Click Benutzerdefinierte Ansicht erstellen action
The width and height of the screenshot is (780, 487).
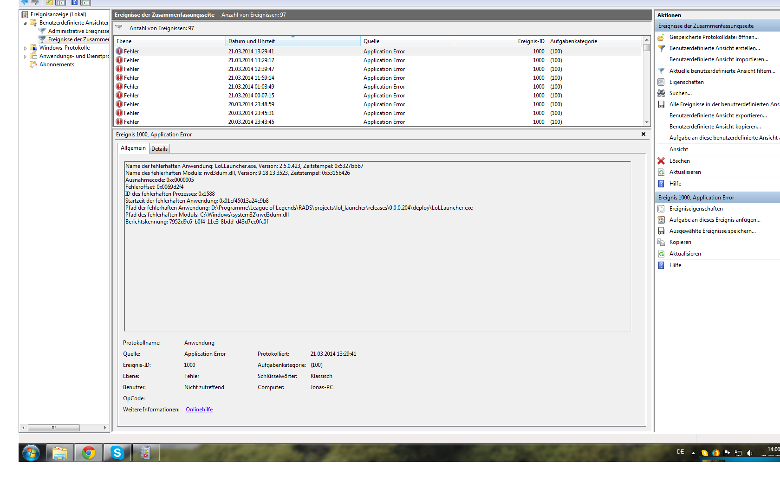pos(715,48)
